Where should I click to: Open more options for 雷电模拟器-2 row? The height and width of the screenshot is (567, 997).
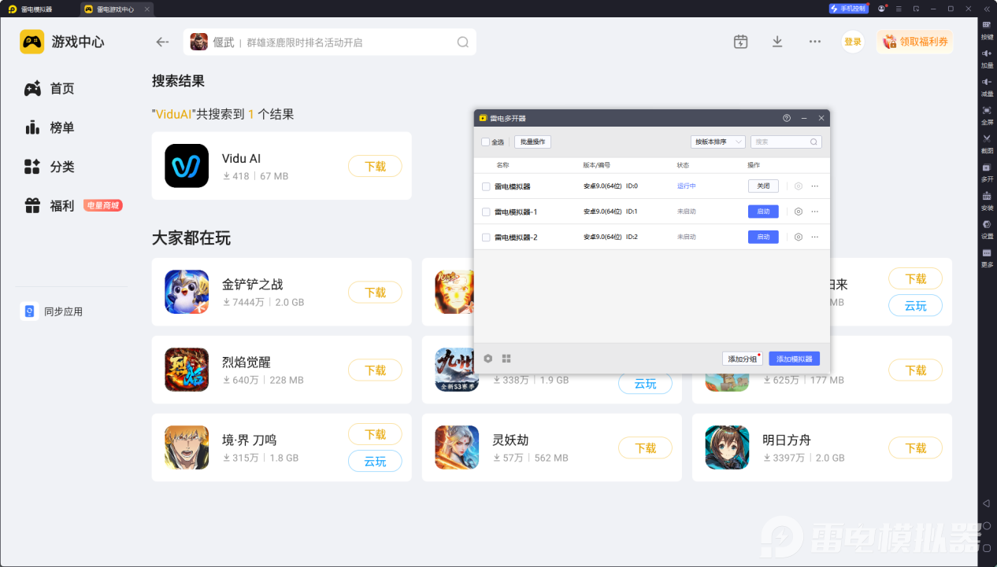[x=815, y=237]
